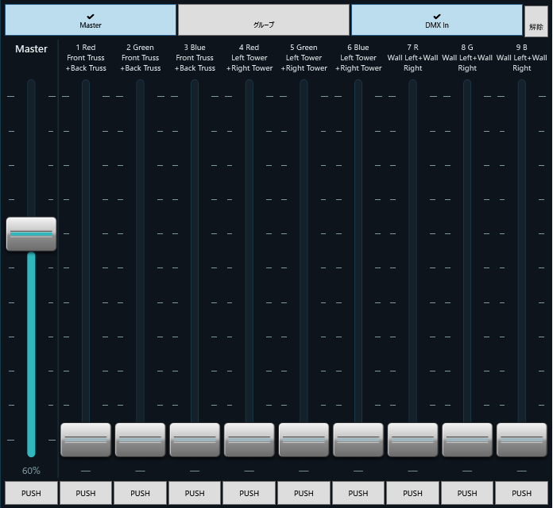Click PUSH button under 8 G fader
Viewport: 553px width, 508px height.
click(467, 493)
